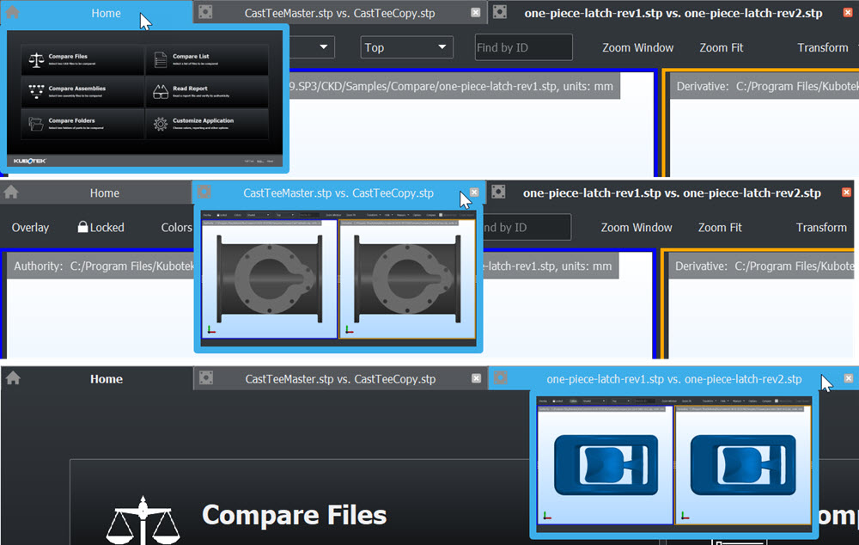The width and height of the screenshot is (859, 545).
Task: Switch to the bold Home tab at the bottom
Action: tap(107, 379)
